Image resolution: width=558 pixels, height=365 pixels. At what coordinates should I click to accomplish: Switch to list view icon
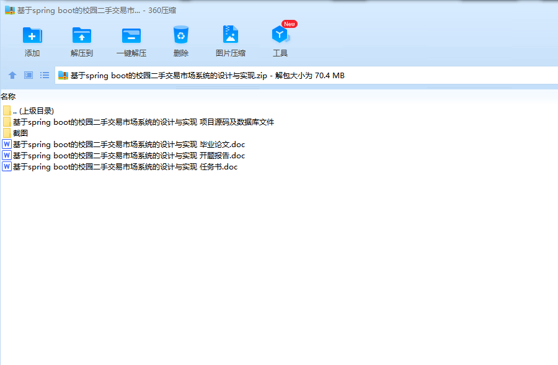tap(45, 75)
